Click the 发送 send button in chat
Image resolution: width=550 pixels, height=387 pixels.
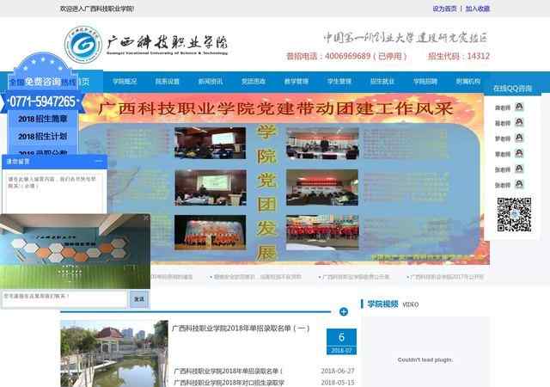(x=139, y=299)
